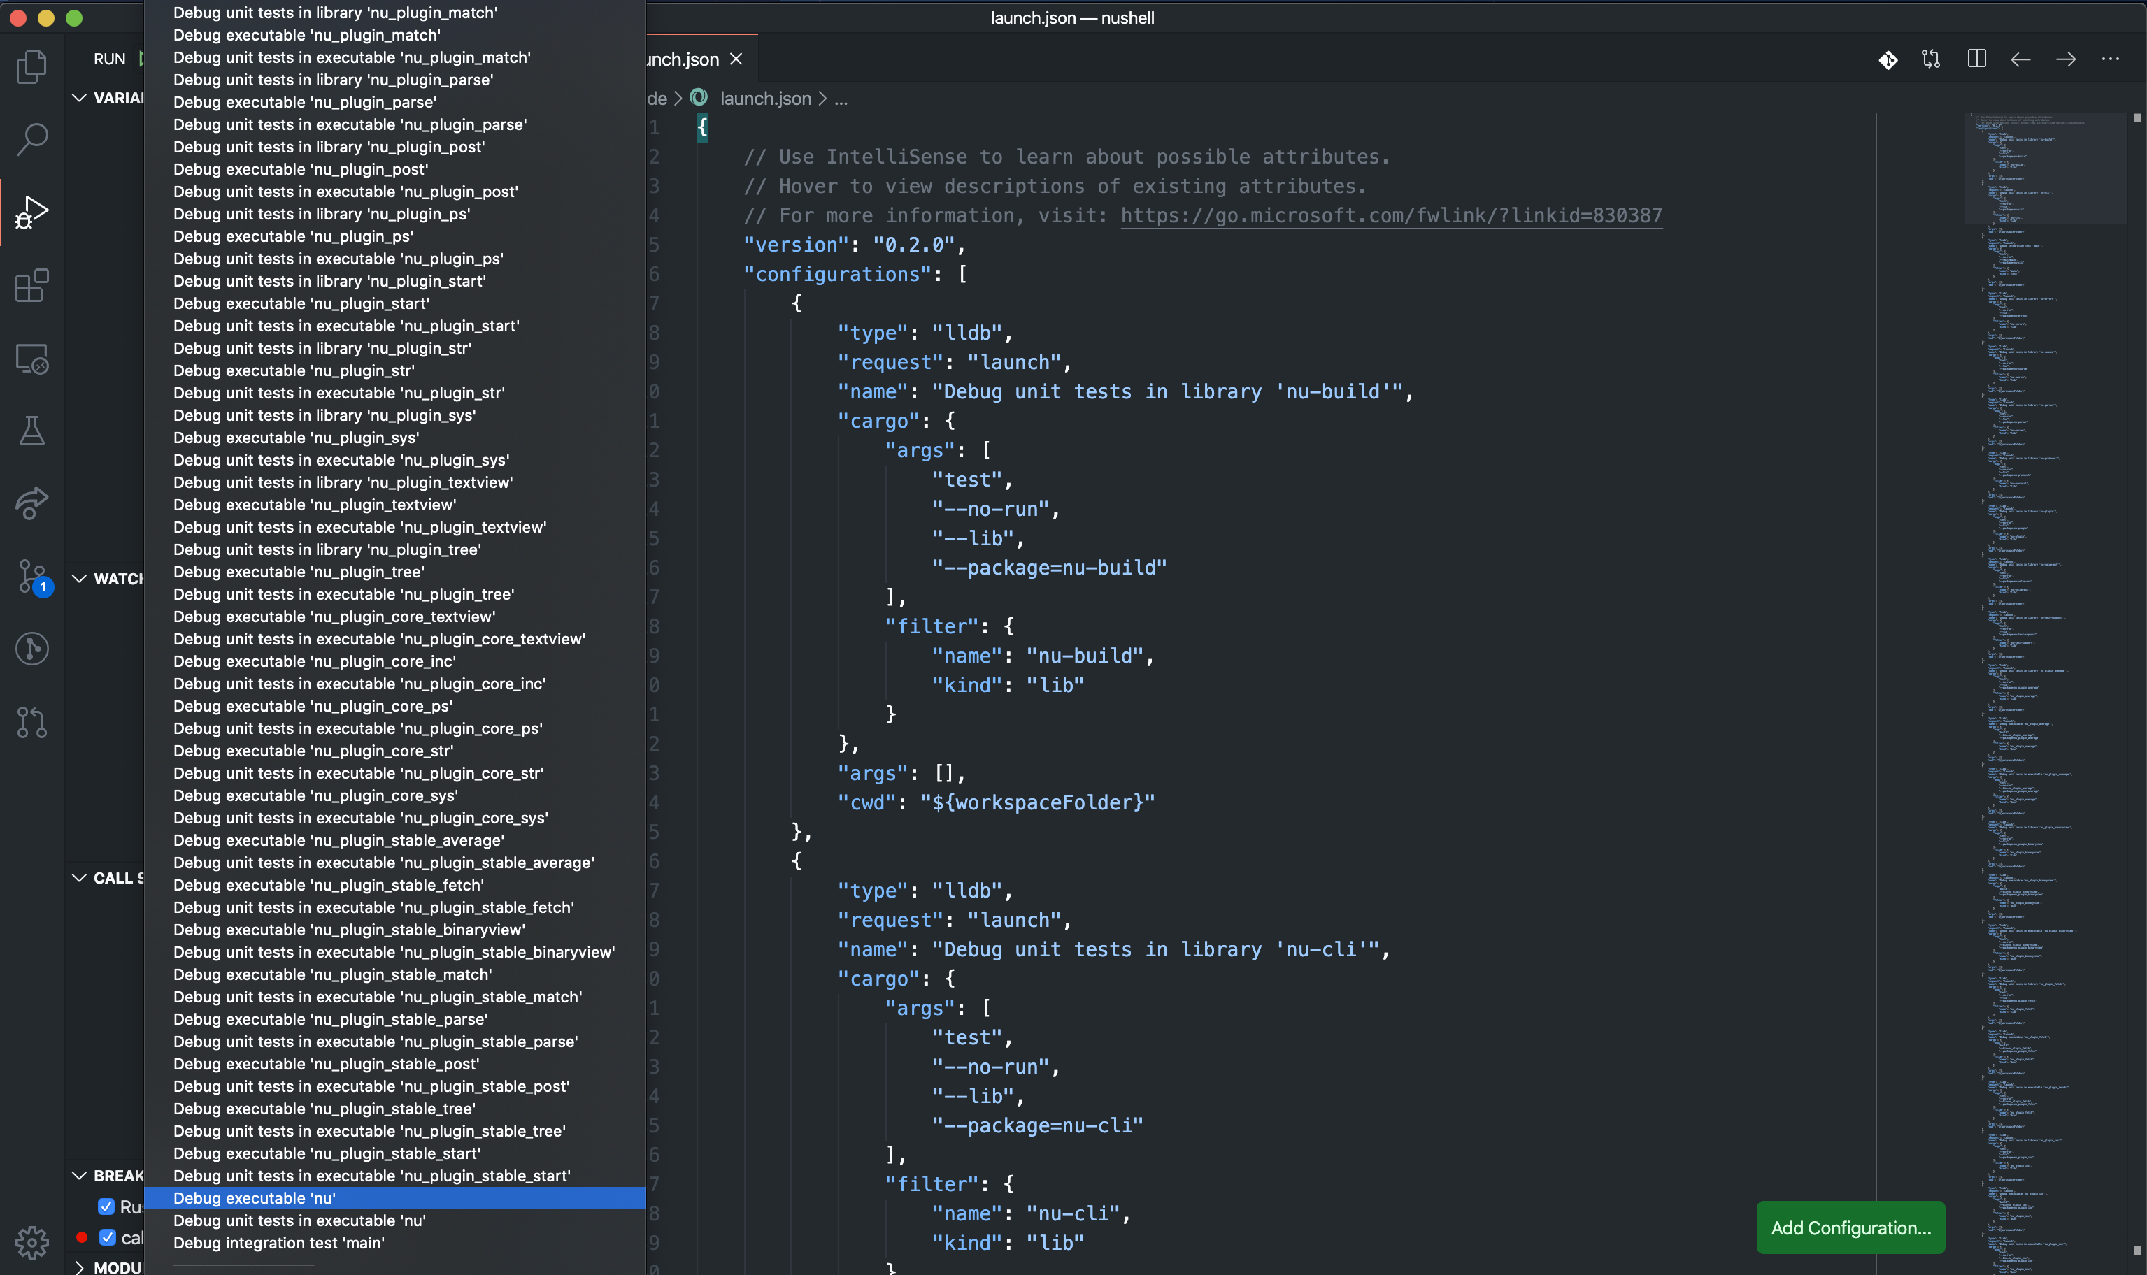
Task: Open the Testing flask view
Action: pyautogui.click(x=31, y=431)
